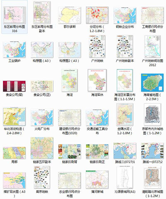This screenshot has height=199, width=166.
Task: Select the 构想图2(A3) file icon
Action: [70, 50]
